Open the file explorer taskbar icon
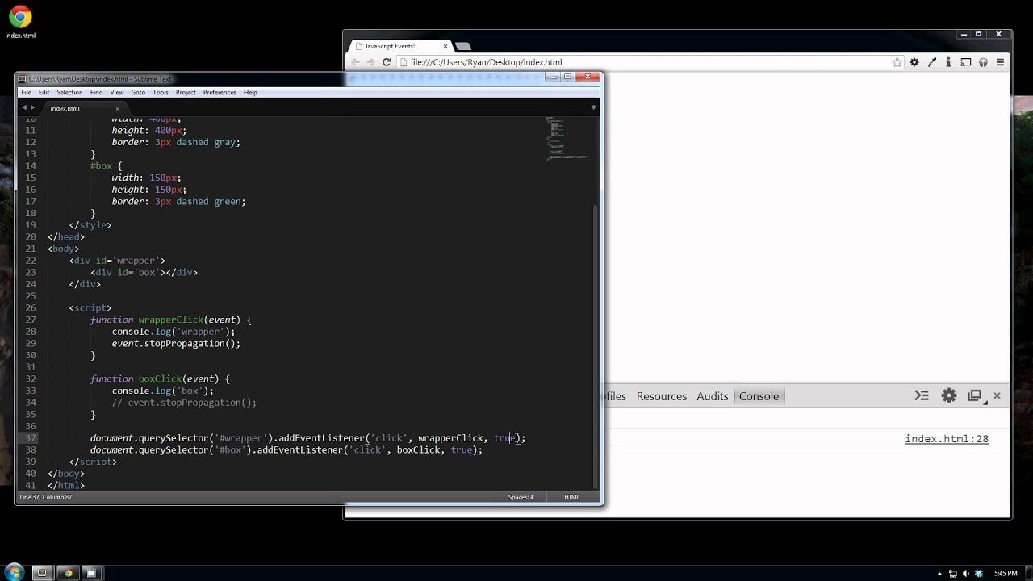 click(x=91, y=573)
